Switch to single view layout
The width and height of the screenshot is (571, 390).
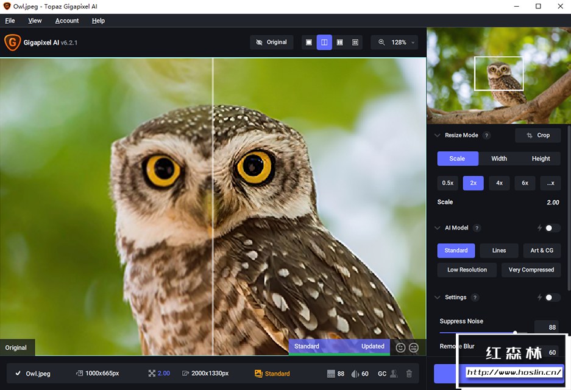click(x=309, y=43)
